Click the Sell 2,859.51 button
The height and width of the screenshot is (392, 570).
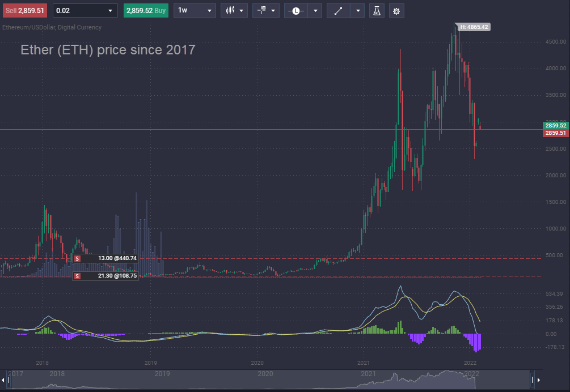click(x=24, y=10)
